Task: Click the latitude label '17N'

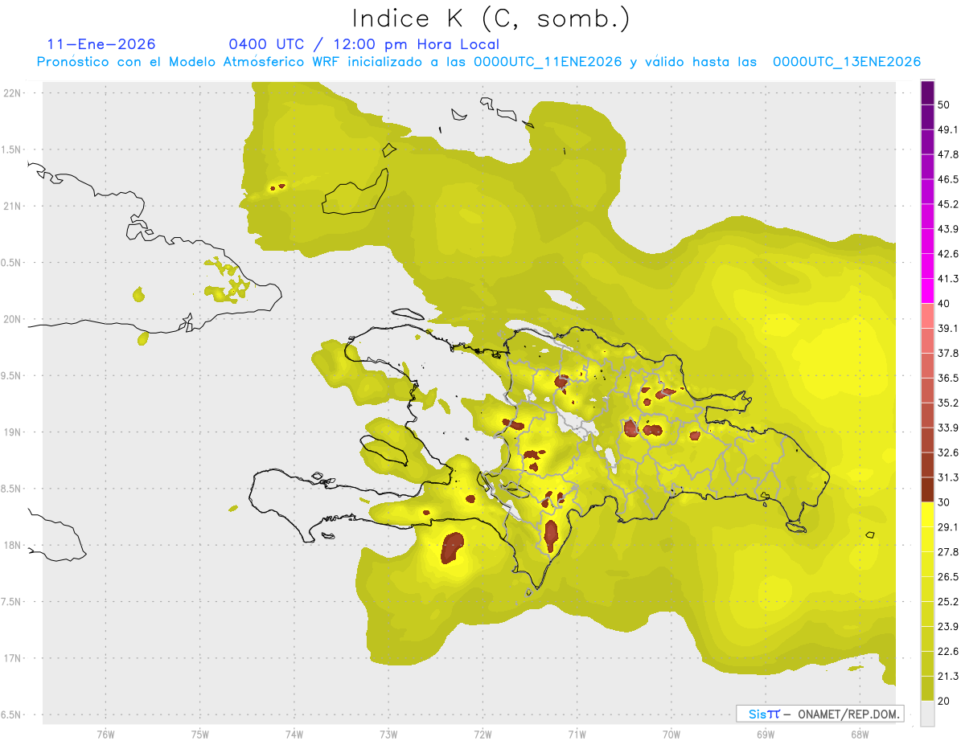Action: click(x=13, y=658)
